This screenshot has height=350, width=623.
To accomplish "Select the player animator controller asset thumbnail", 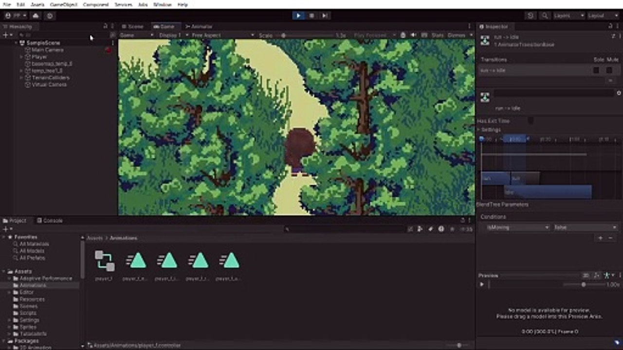I will point(105,261).
